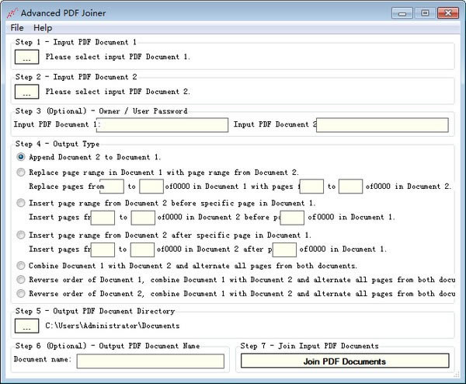Open the File menu
Screen dimensions: 466x384
click(17, 28)
